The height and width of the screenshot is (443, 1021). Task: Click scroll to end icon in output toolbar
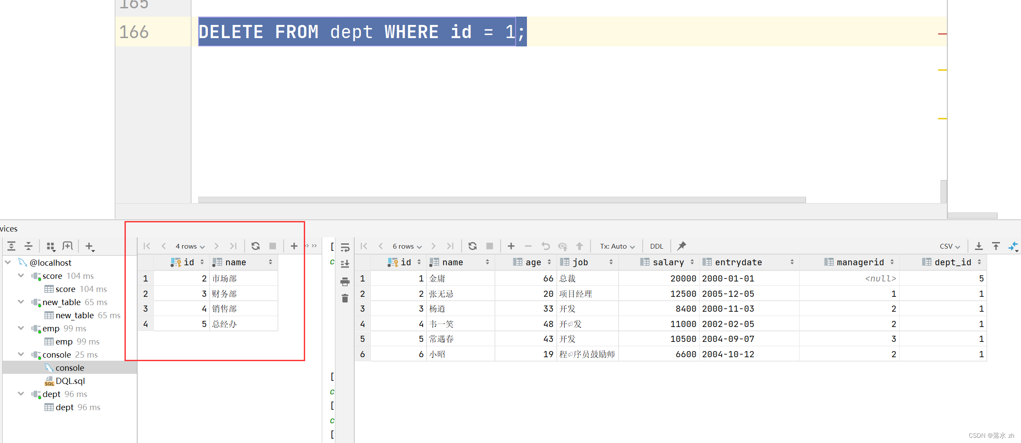click(345, 264)
